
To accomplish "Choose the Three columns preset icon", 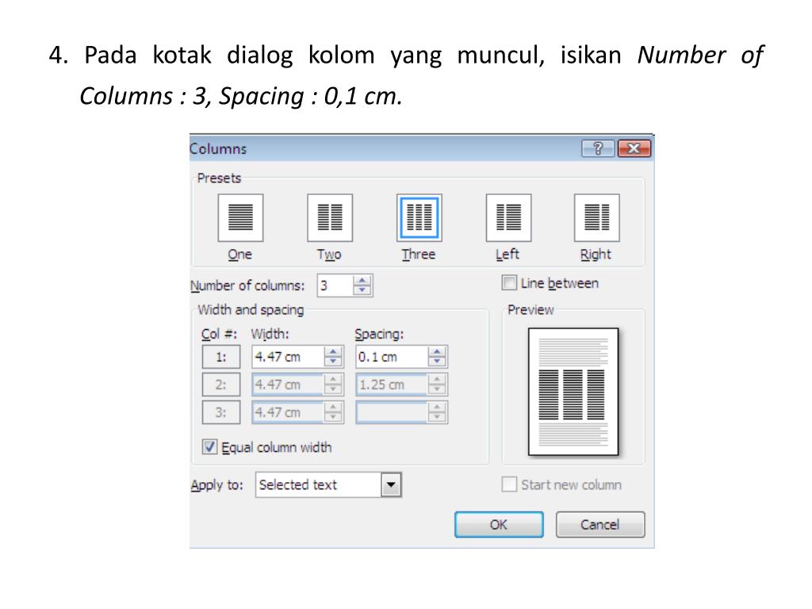I will click(x=419, y=217).
